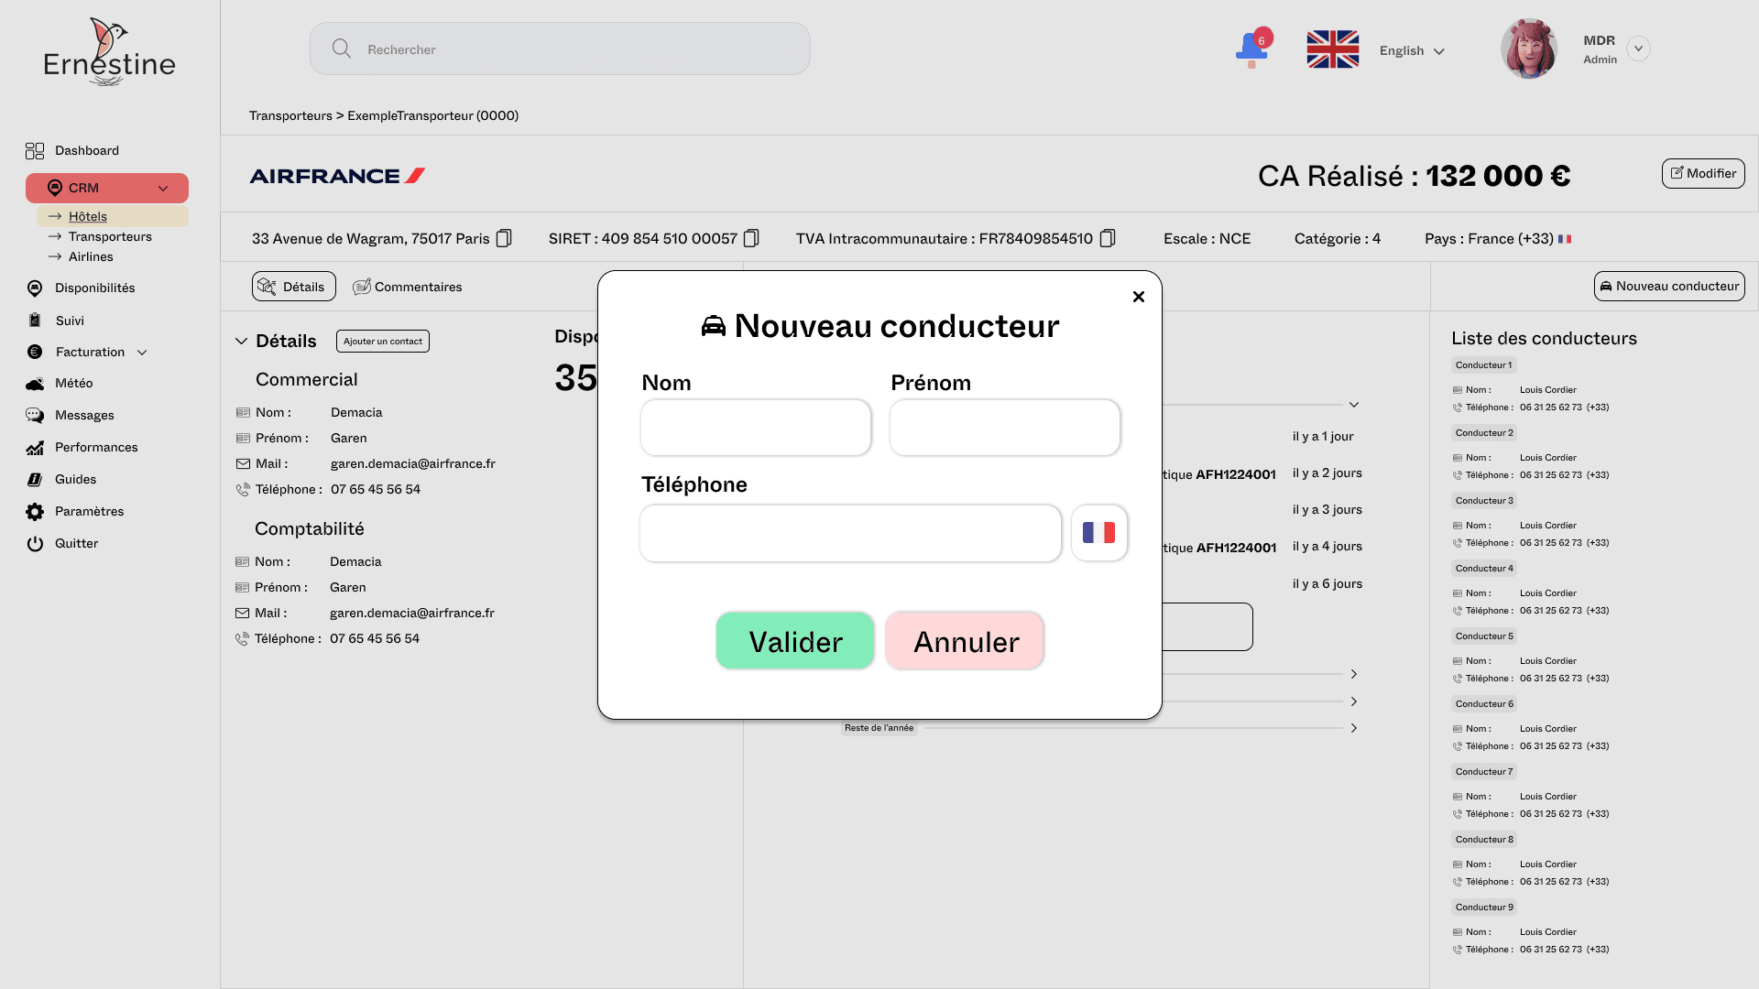Click the French flag beside Téléphone

1098,532
